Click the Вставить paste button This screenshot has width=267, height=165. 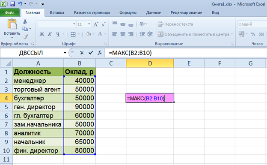[x=12, y=27]
